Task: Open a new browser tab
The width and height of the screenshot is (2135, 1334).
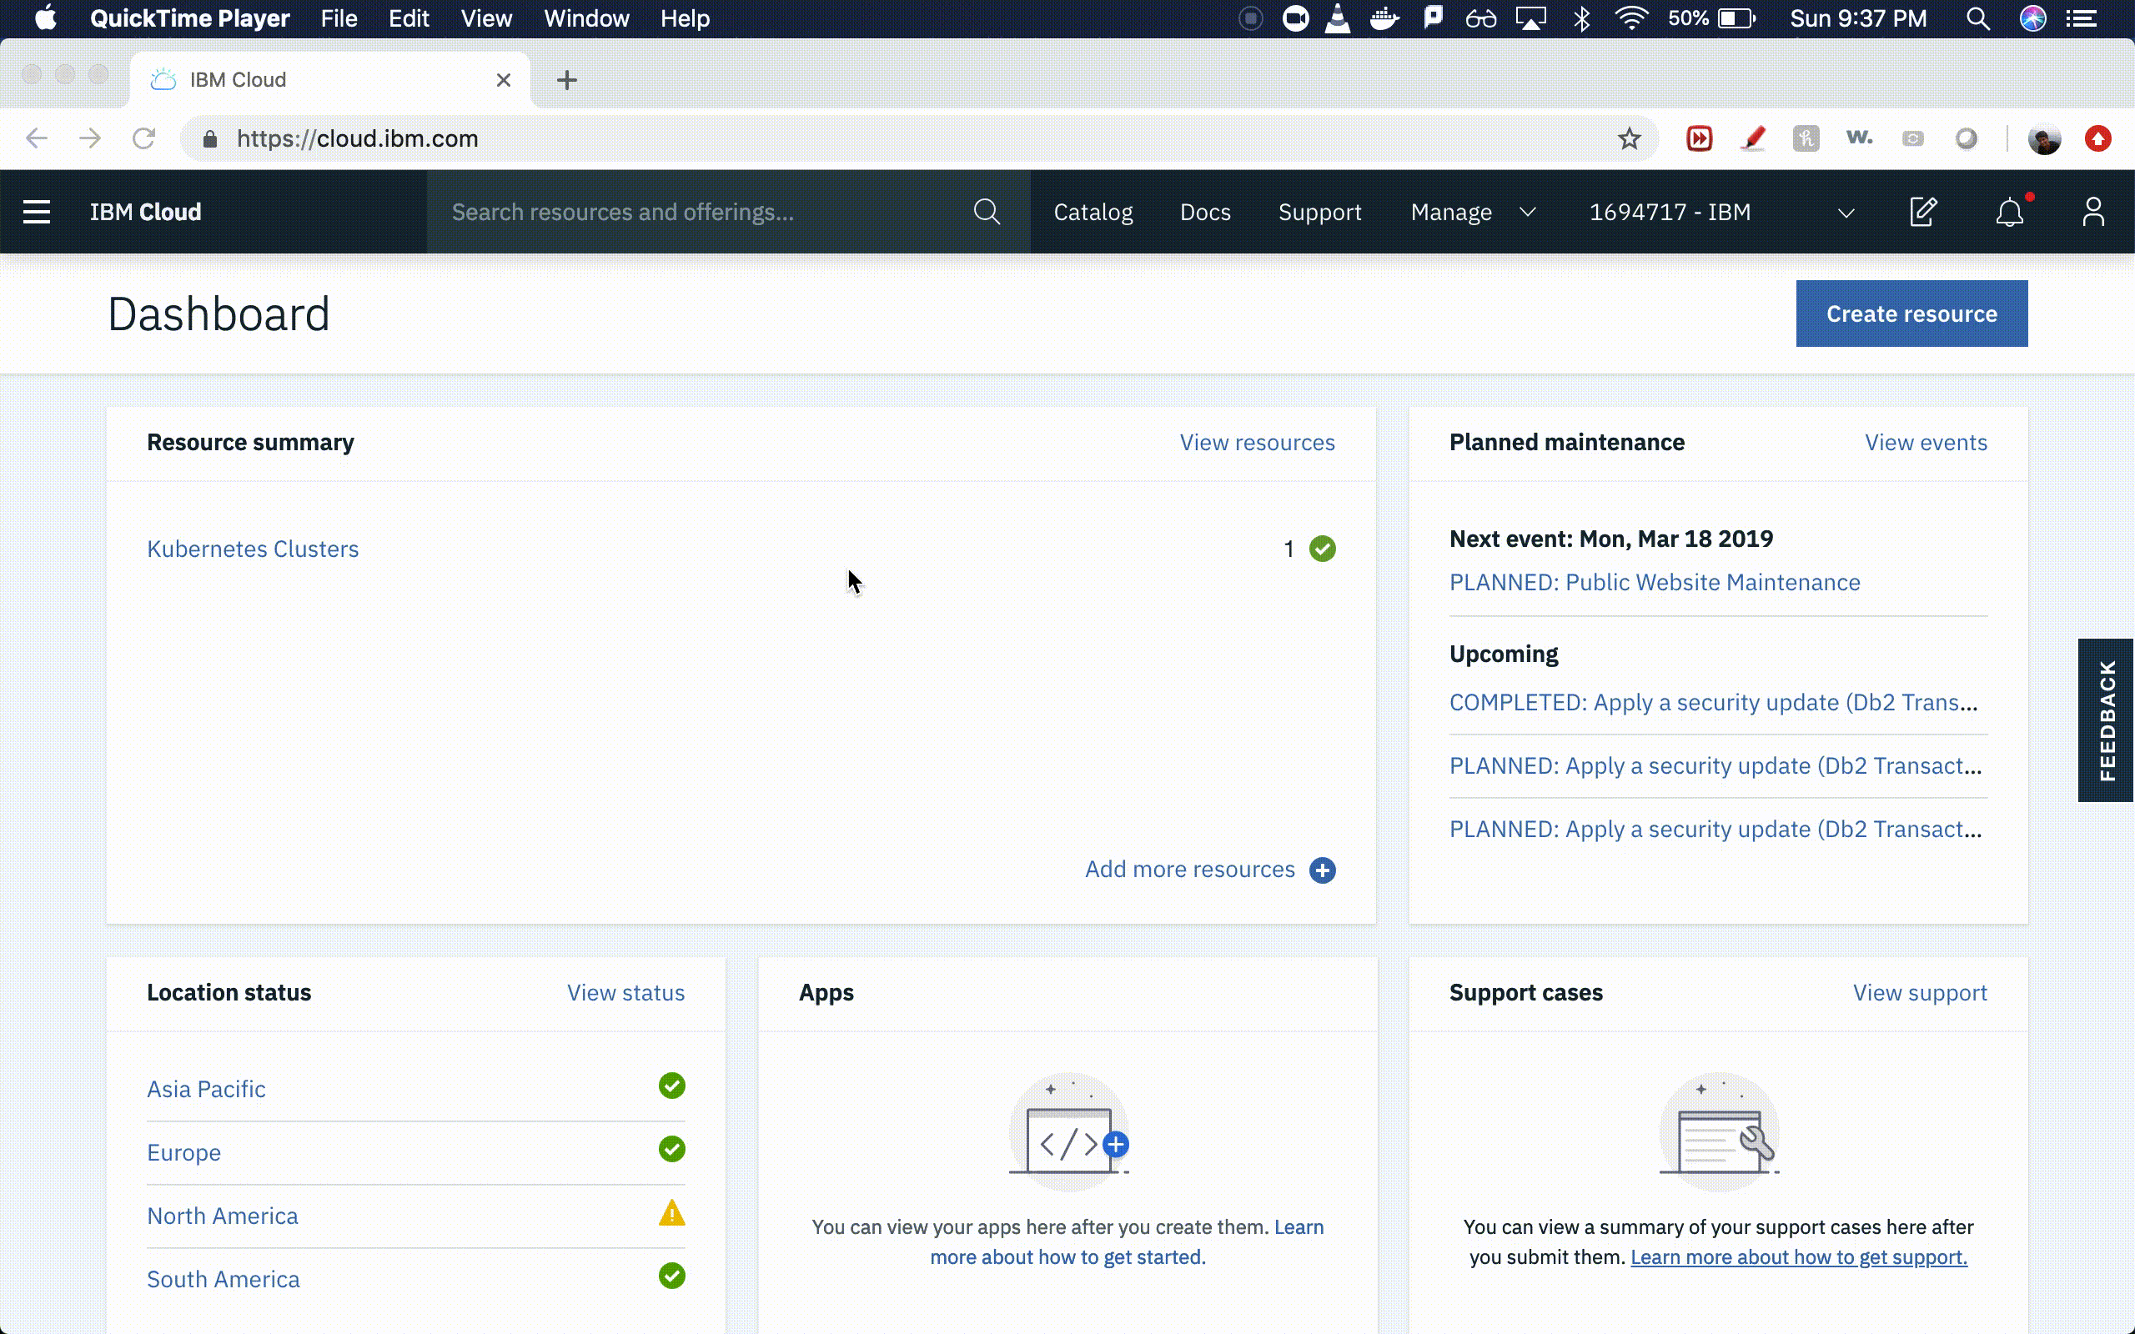Action: (x=567, y=80)
